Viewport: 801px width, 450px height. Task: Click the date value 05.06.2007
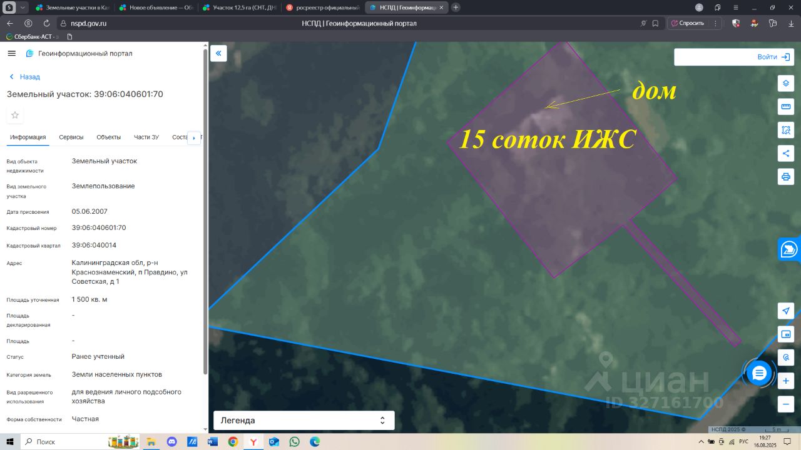tap(89, 211)
